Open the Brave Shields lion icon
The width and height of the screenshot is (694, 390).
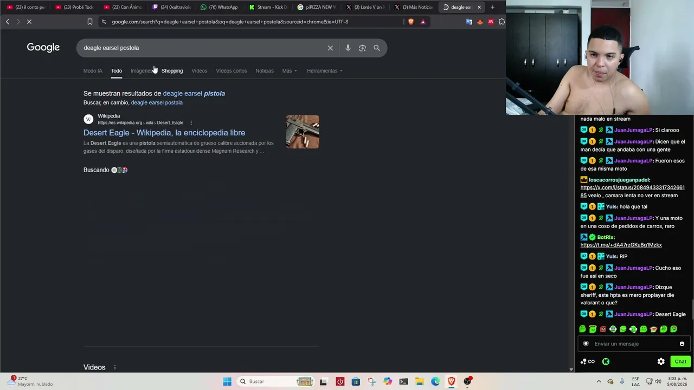point(411,22)
